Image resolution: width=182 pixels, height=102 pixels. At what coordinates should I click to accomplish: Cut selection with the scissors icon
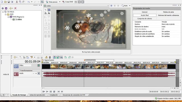click(17, 2)
